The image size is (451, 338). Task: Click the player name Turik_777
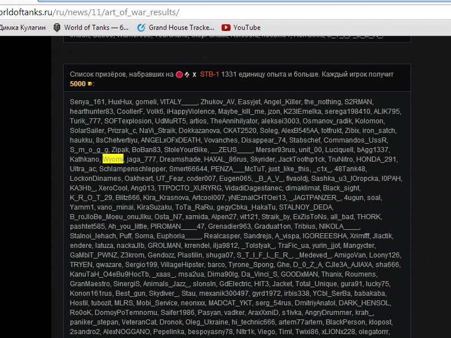click(85, 121)
